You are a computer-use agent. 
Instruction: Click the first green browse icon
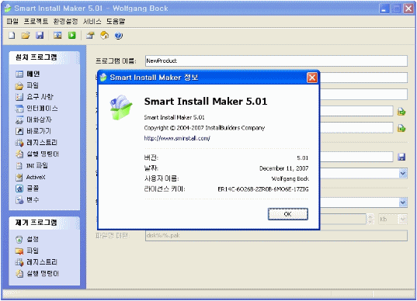pos(401,112)
